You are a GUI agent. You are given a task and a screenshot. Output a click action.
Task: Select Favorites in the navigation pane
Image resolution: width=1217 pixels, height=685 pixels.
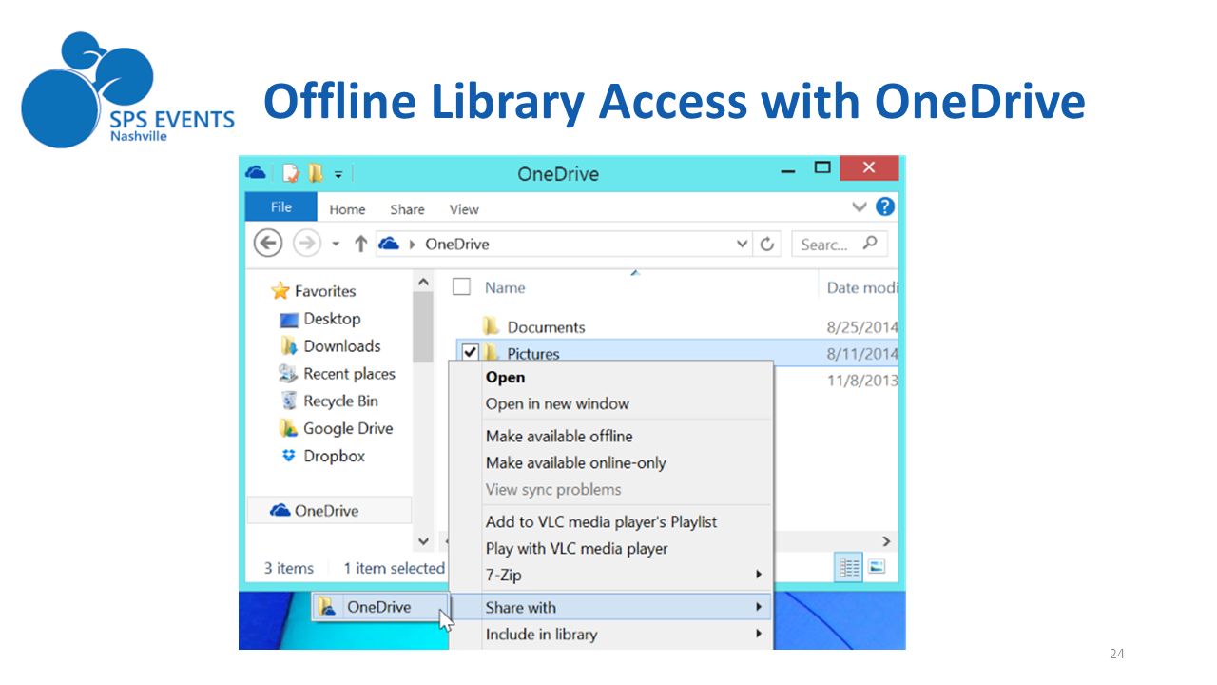[x=324, y=291]
